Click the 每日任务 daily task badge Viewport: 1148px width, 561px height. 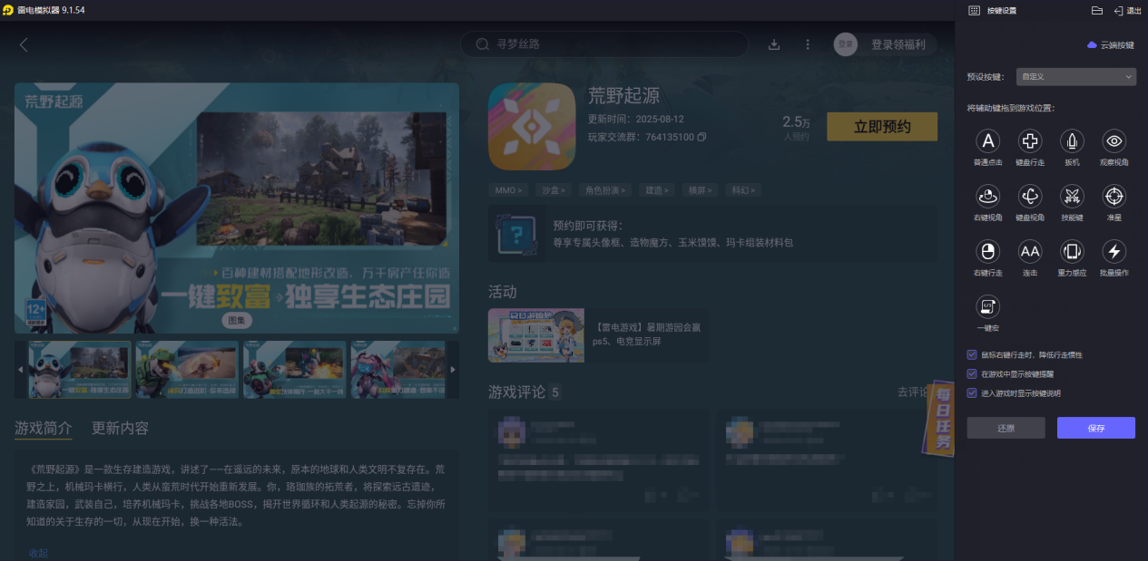coord(939,418)
